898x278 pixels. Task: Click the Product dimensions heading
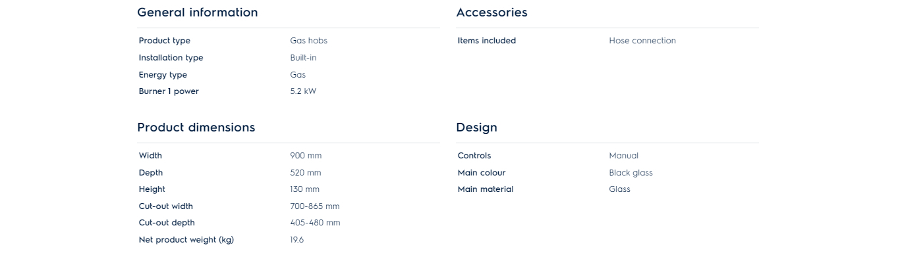pos(196,127)
